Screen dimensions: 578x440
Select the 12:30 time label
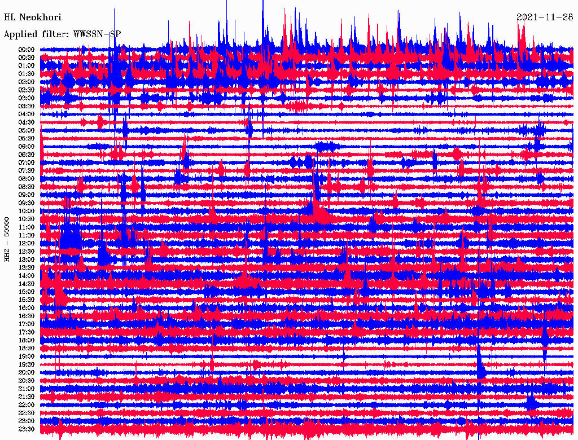(x=27, y=252)
